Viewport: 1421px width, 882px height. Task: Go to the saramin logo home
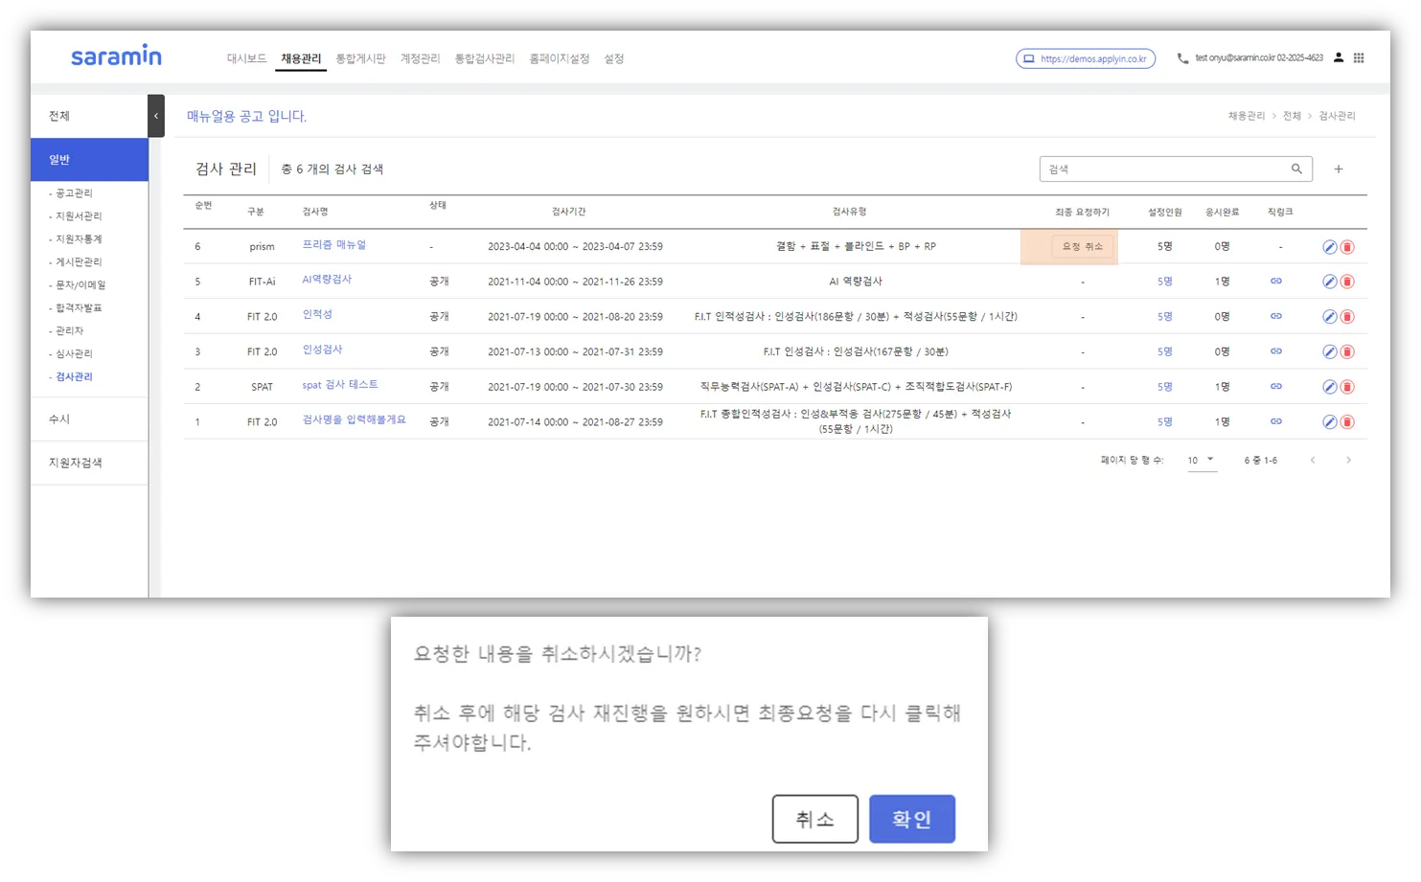pyautogui.click(x=116, y=56)
